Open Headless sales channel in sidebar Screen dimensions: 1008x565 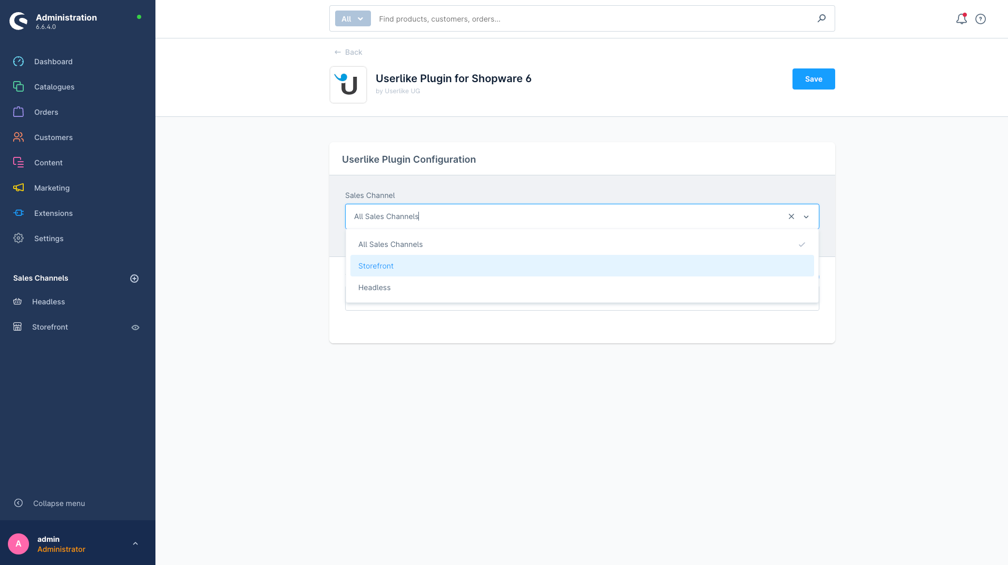coord(48,302)
